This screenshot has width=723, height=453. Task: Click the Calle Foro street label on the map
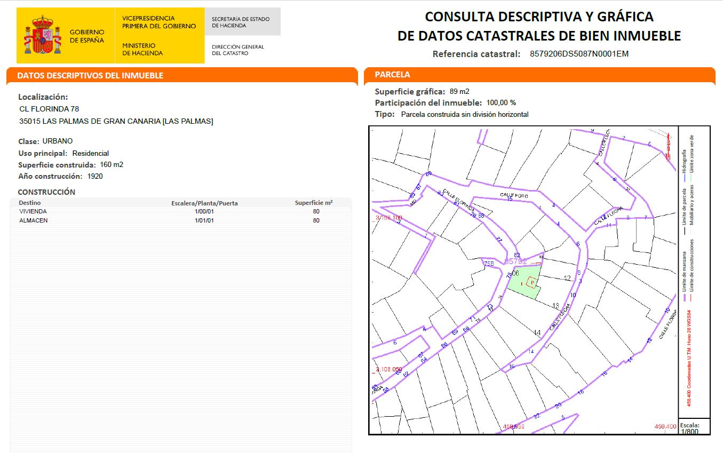514,196
